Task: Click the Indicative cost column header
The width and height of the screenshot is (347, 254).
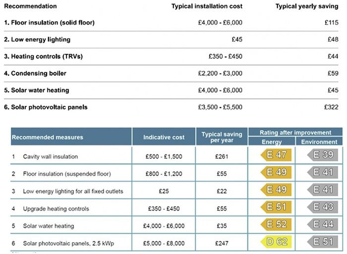Action: 164,137
